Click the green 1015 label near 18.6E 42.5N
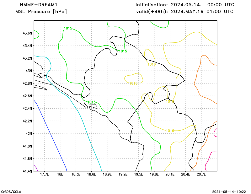251x194 pixels. [92, 102]
